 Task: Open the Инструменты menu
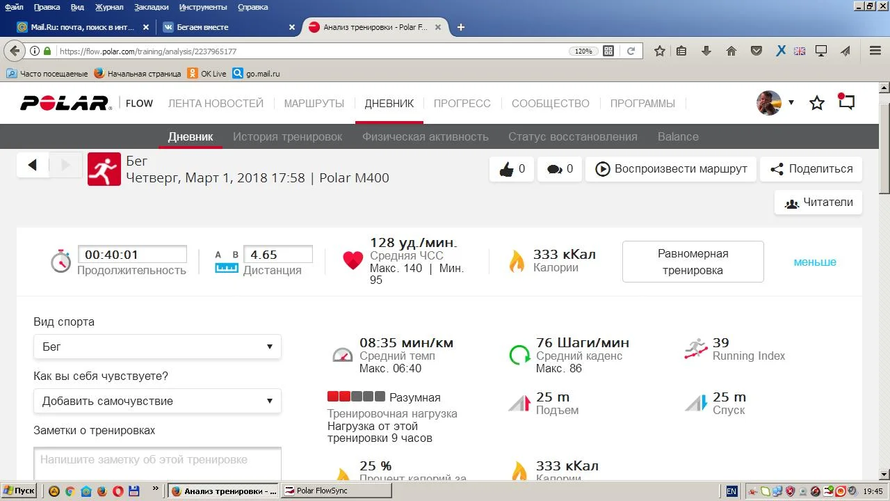coord(202,7)
